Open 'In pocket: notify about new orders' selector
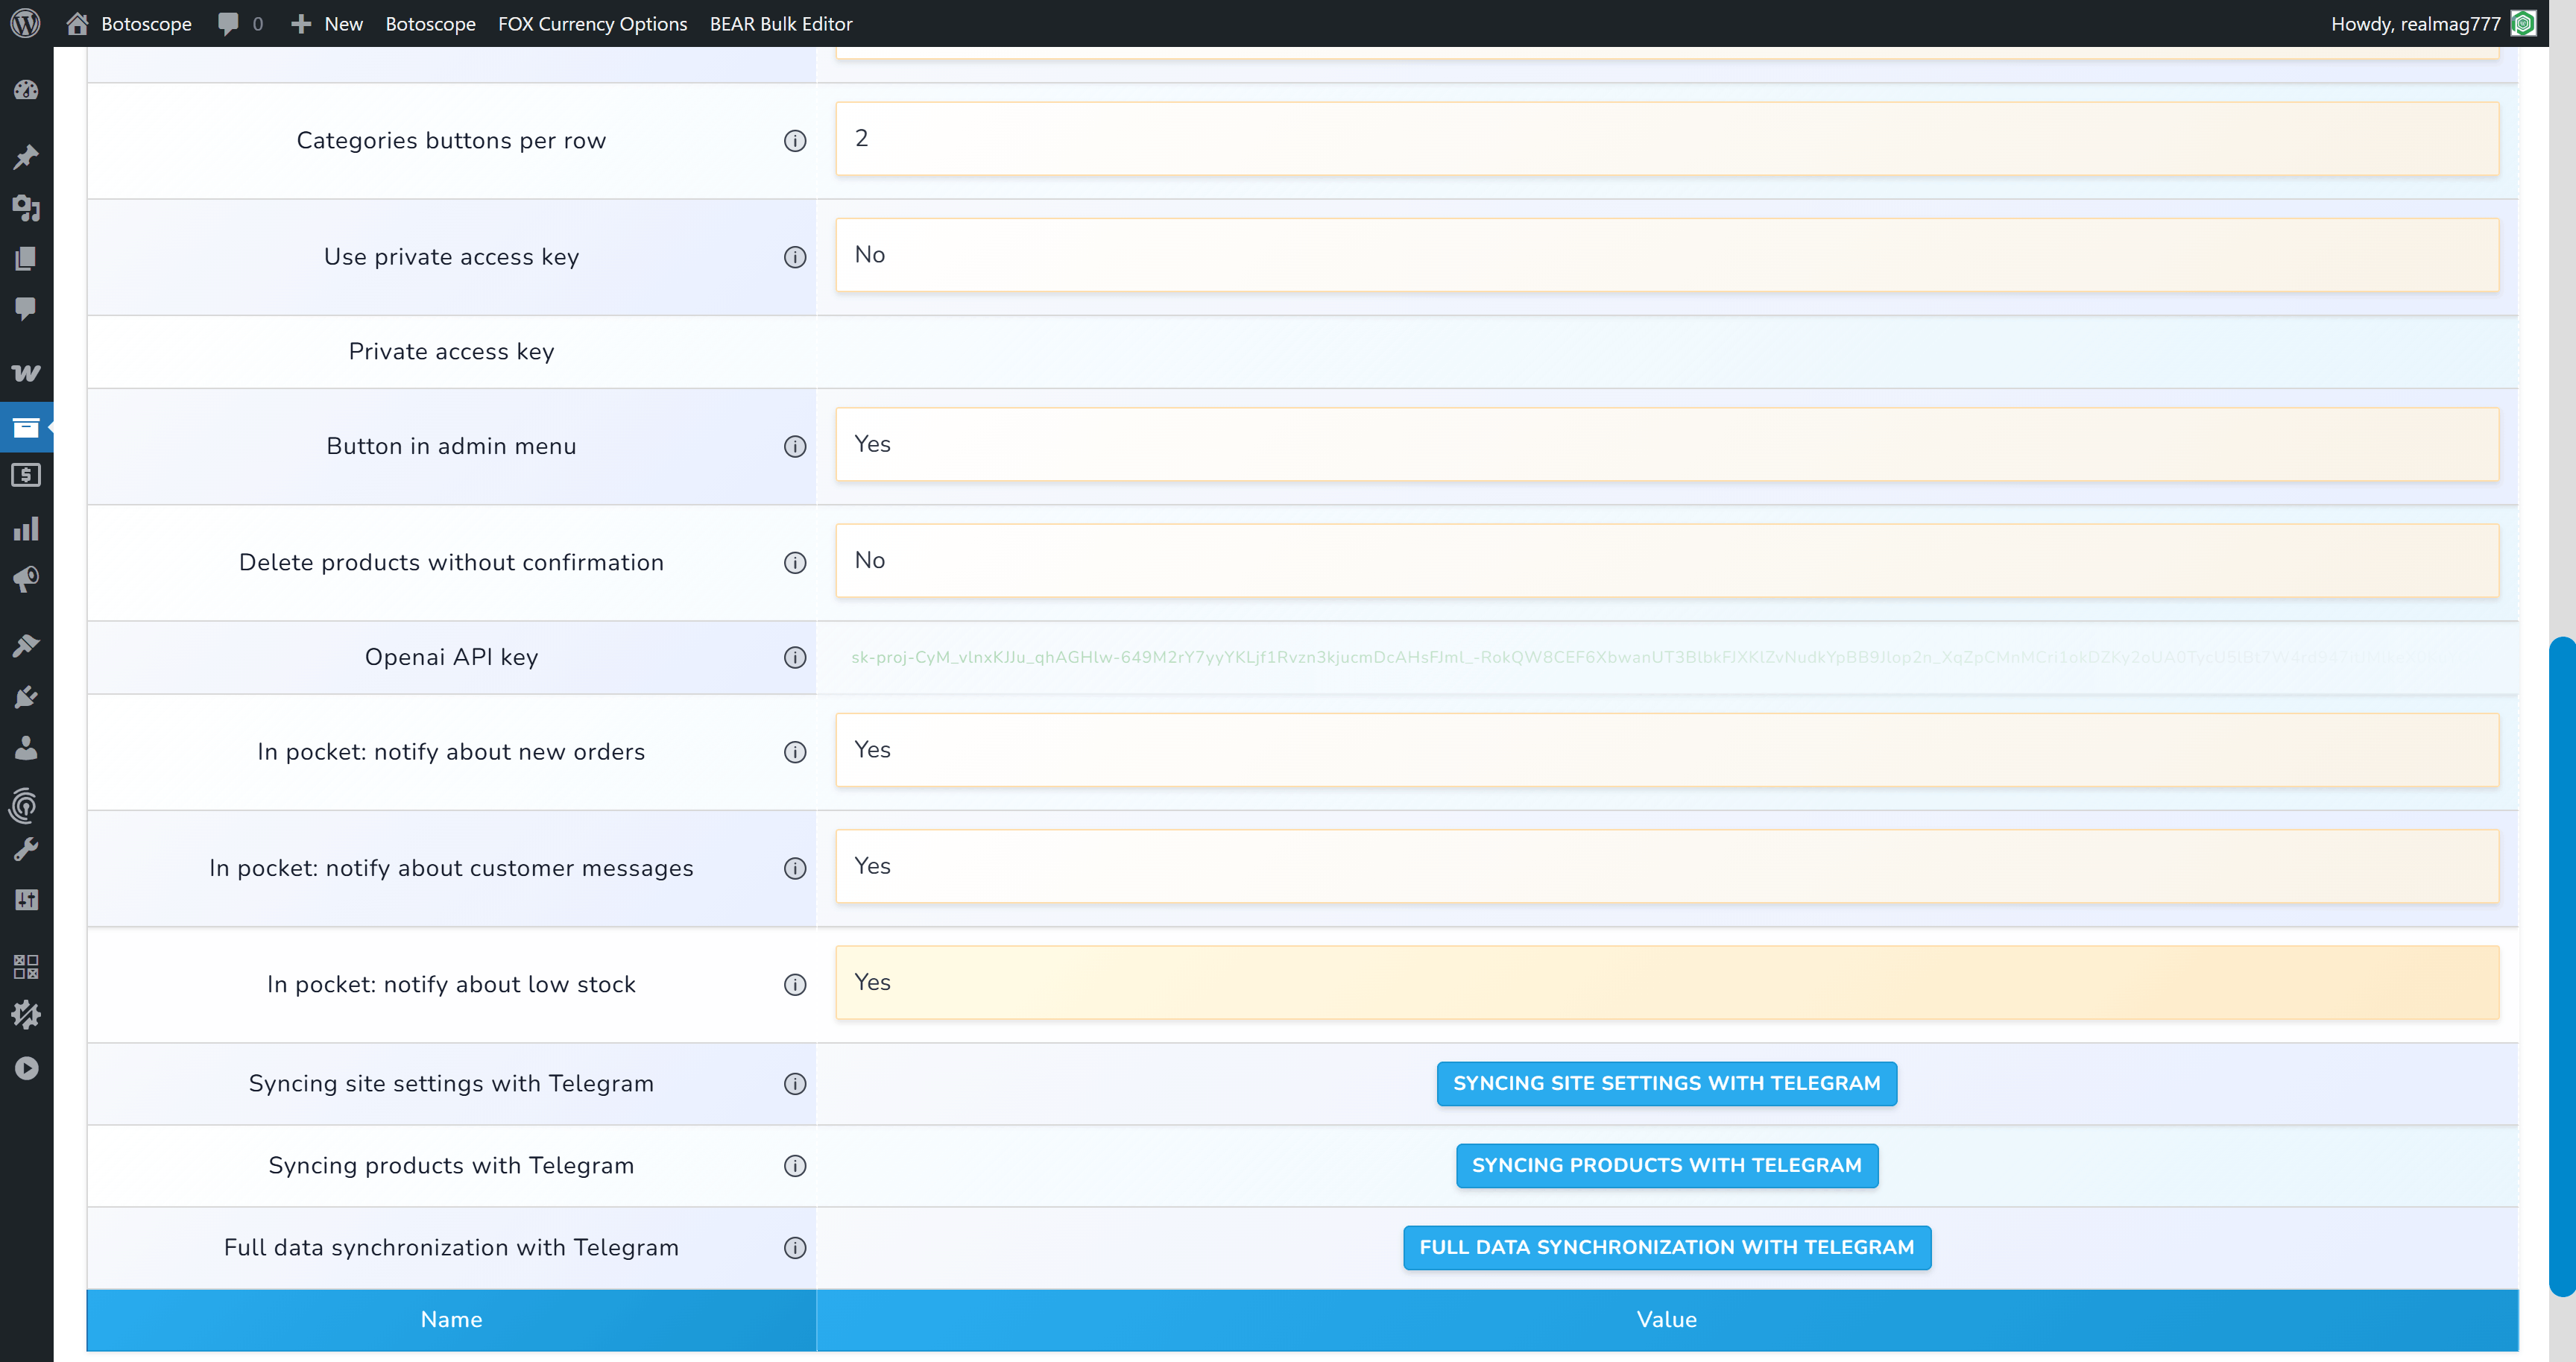Viewport: 2576px width, 1362px height. coord(1665,750)
